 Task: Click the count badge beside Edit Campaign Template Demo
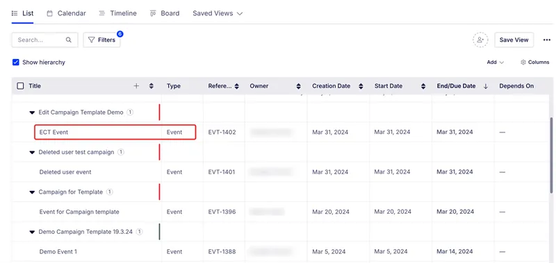130,112
